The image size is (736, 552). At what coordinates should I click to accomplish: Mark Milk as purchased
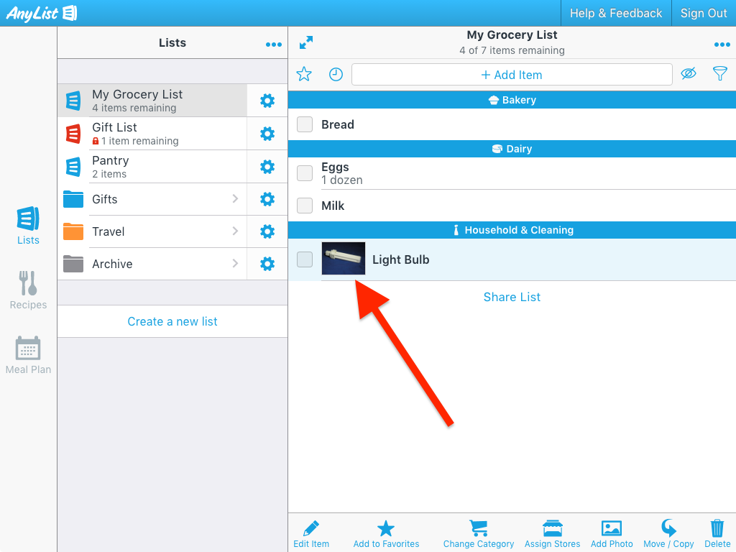pyautogui.click(x=305, y=206)
